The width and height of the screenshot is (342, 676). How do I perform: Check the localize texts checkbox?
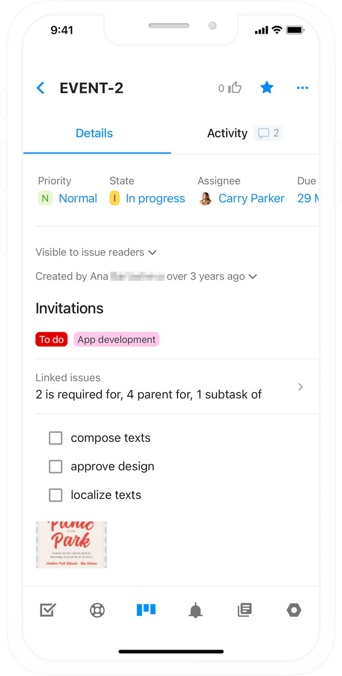point(55,495)
